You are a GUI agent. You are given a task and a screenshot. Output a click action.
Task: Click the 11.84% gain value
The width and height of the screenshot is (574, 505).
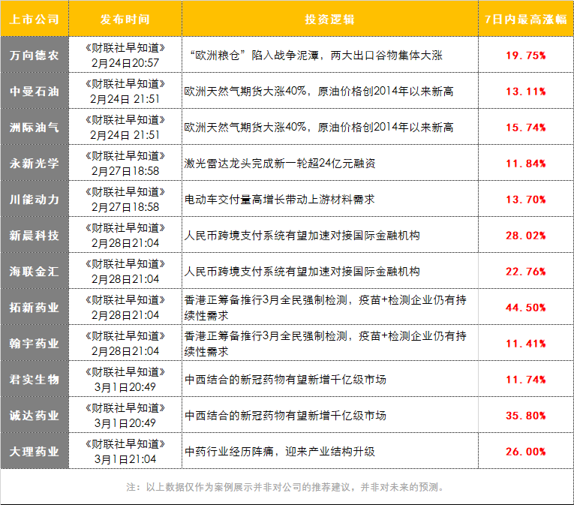click(x=526, y=164)
